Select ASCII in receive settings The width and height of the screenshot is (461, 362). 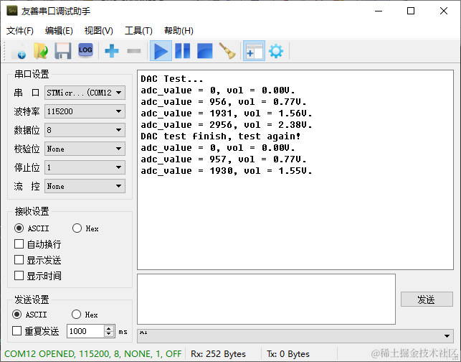coord(32,228)
